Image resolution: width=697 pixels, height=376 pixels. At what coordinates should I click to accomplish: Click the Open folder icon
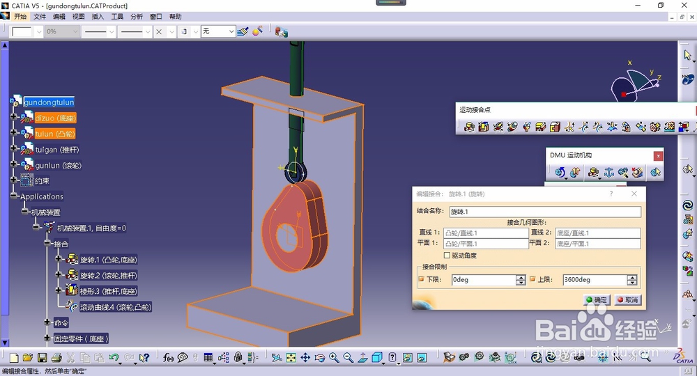click(x=28, y=357)
